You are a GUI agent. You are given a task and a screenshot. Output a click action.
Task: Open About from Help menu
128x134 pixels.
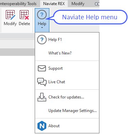[x=67, y=126]
